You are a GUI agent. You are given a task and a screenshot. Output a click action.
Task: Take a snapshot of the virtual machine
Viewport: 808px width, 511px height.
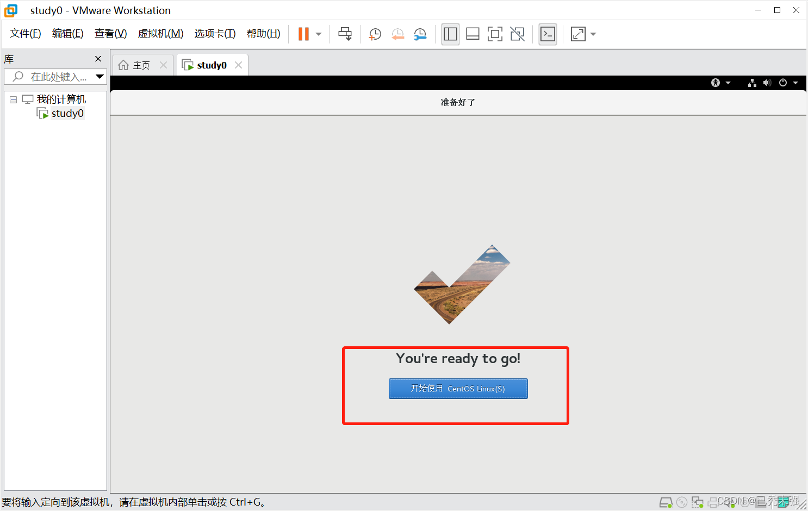[x=375, y=34]
